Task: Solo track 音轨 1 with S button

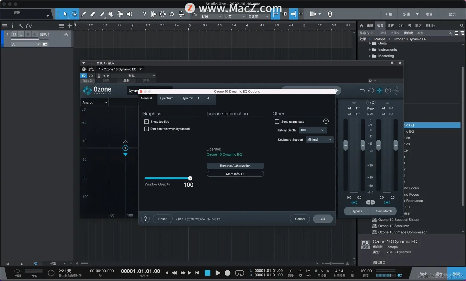Action: click(21, 34)
